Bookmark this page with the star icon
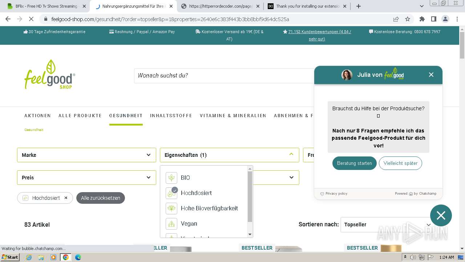The height and width of the screenshot is (262, 465). click(408, 19)
